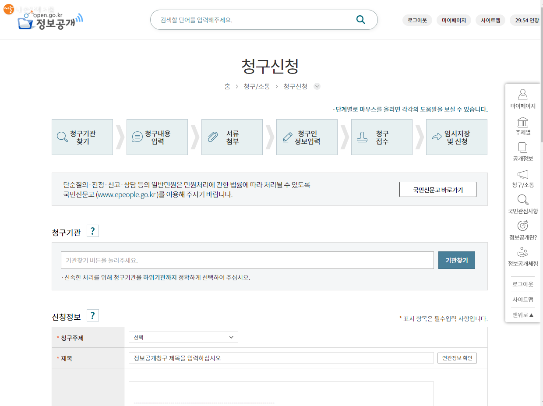Click the 연관정보 확인 button

(457, 358)
